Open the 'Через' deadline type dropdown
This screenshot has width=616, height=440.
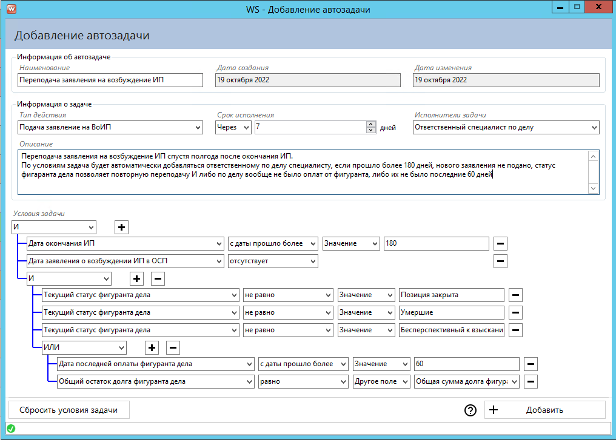click(233, 127)
